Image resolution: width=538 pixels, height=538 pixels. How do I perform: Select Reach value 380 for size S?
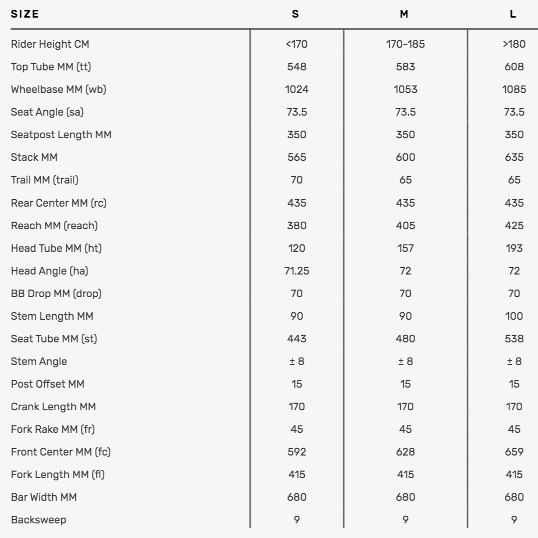coord(297,226)
